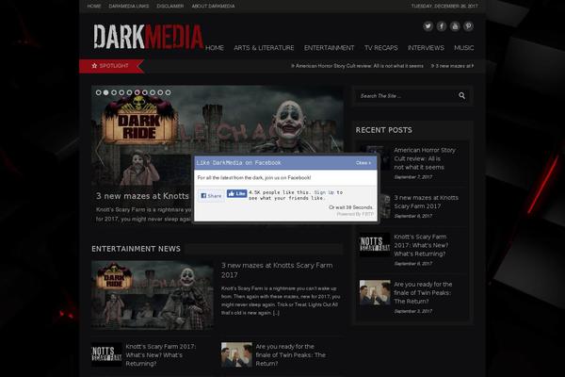Open About DarkMedia in top bar
This screenshot has width=565, height=377.
point(213,7)
